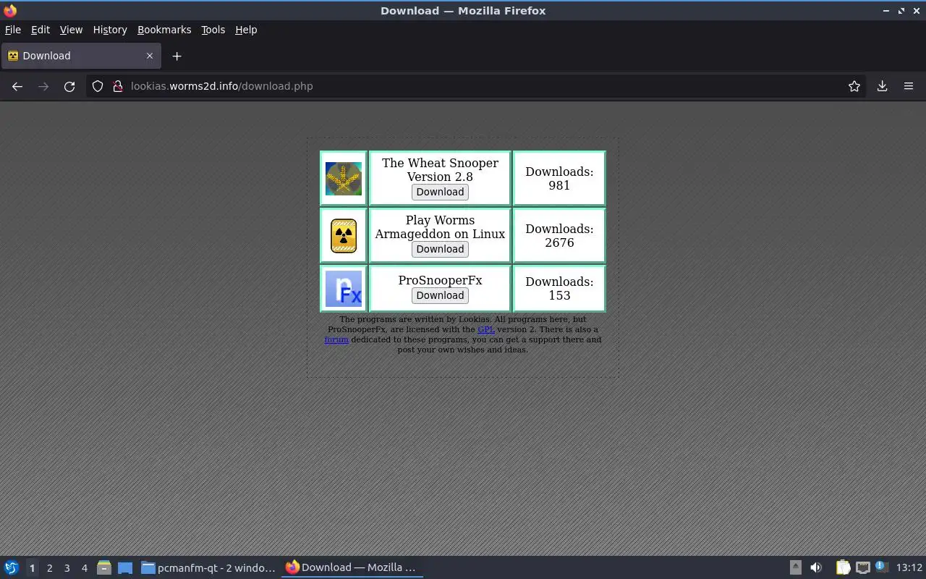This screenshot has height=579, width=926.
Task: Bookmark this page with star icon
Action: click(854, 86)
